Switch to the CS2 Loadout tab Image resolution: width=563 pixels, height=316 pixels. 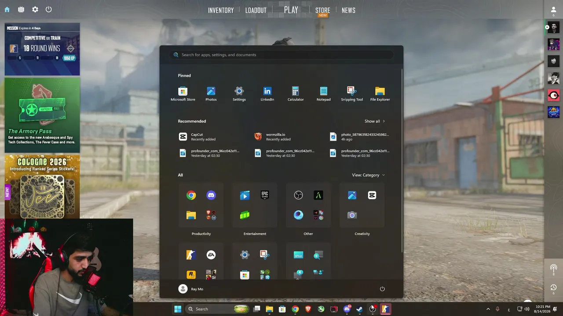click(256, 10)
